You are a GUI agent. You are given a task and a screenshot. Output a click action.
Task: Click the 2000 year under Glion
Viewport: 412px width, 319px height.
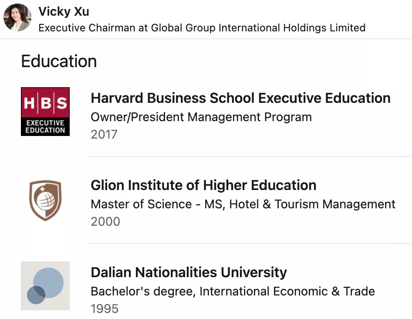coord(105,221)
